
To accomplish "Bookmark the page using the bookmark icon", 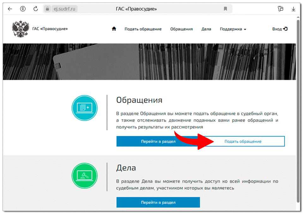I will (225, 9).
